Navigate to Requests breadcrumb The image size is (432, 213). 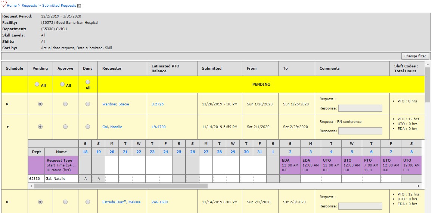(x=29, y=6)
